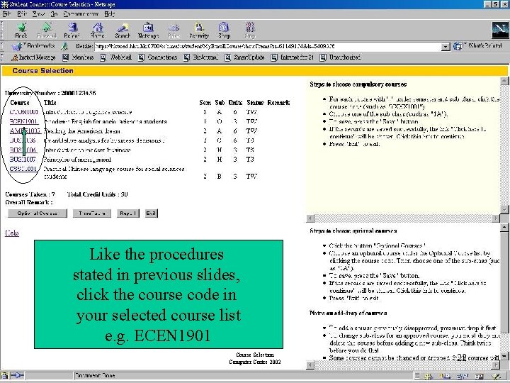
Task: Click inside the Netsite address field
Action: point(267,47)
